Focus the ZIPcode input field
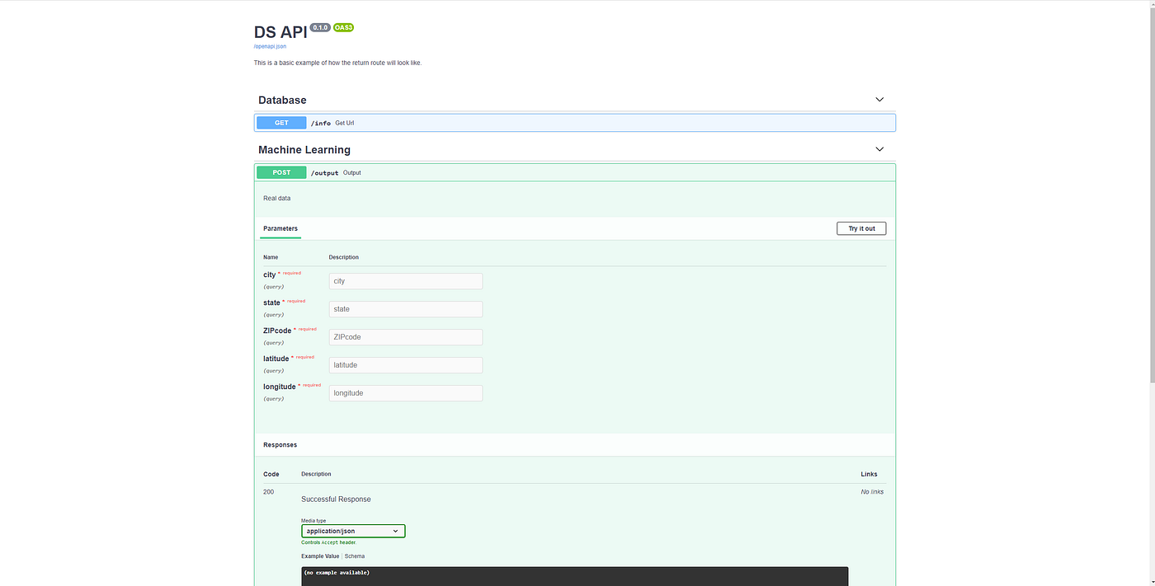 [406, 337]
